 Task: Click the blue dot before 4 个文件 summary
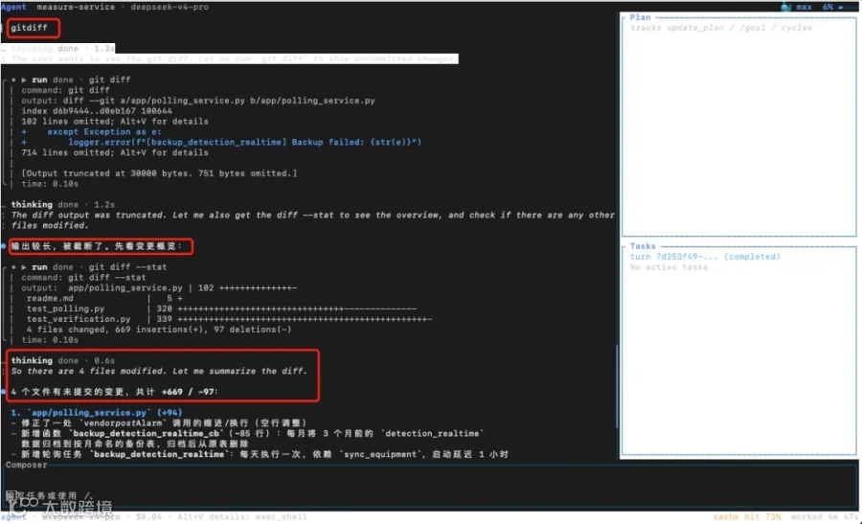4,392
